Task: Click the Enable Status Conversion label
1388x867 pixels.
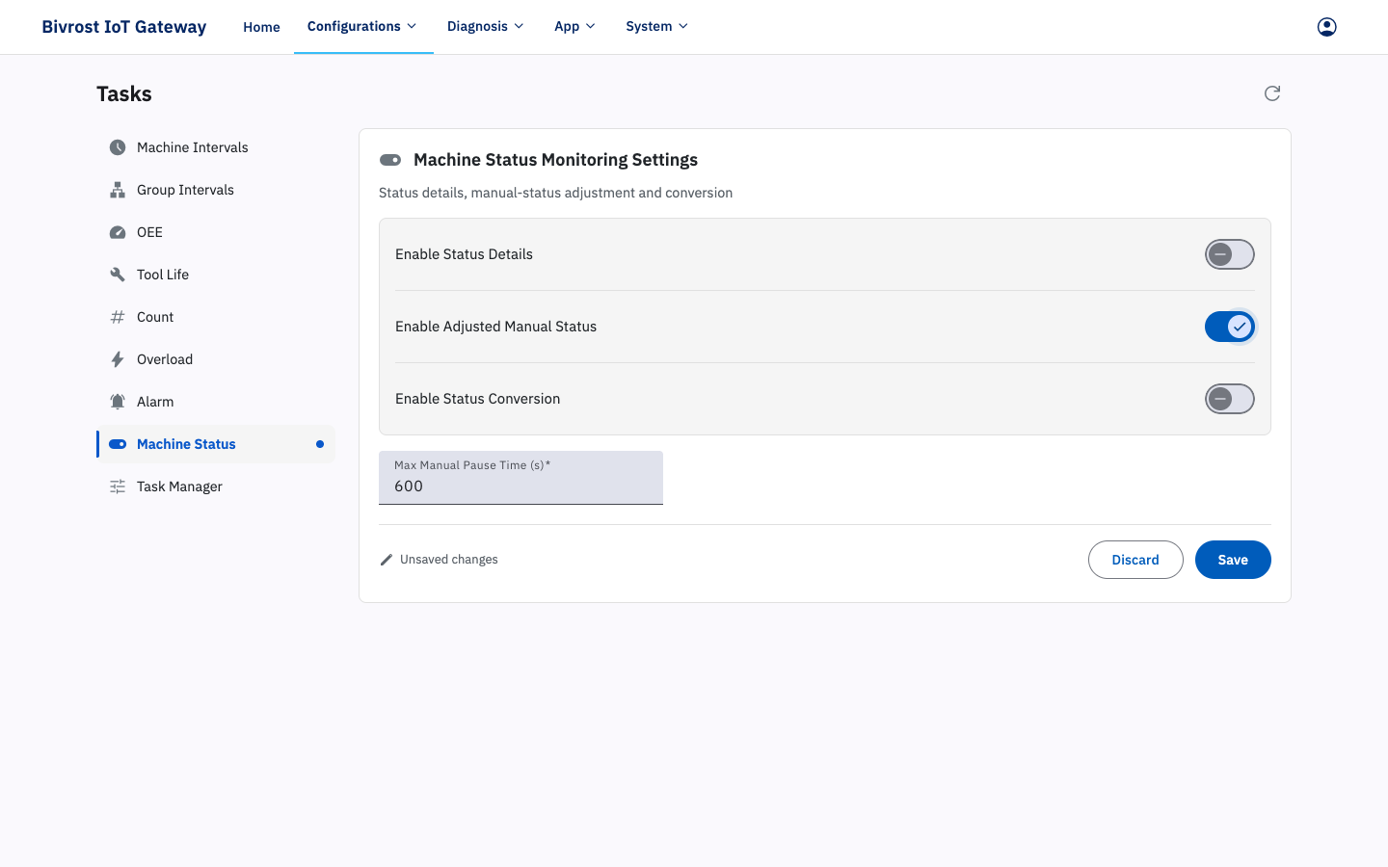Action: point(477,399)
